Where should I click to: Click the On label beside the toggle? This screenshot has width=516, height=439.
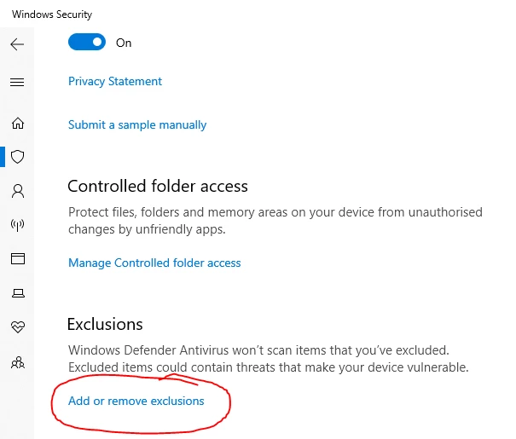(x=124, y=43)
